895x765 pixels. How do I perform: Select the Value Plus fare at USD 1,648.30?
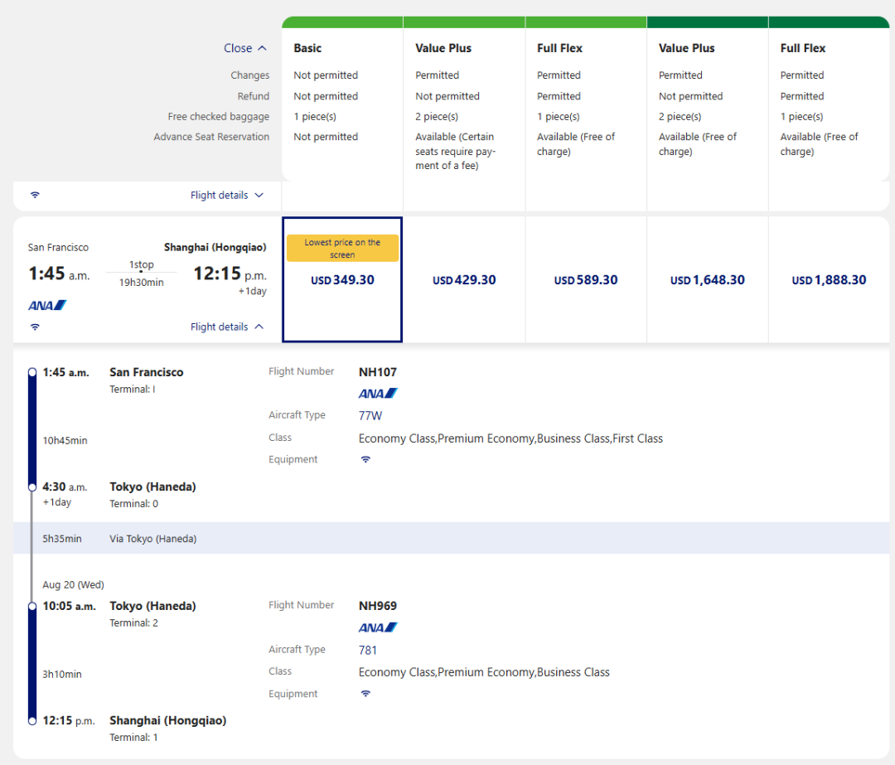tap(707, 280)
